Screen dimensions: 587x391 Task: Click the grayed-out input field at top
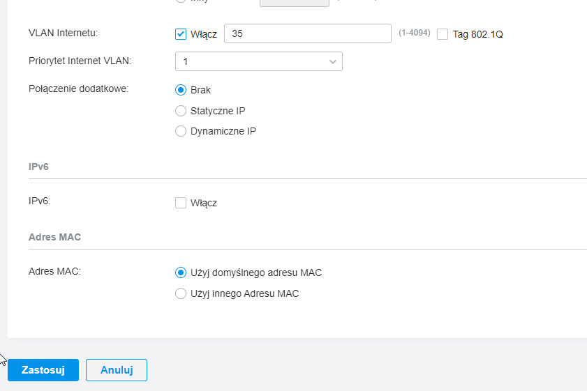pos(294,2)
